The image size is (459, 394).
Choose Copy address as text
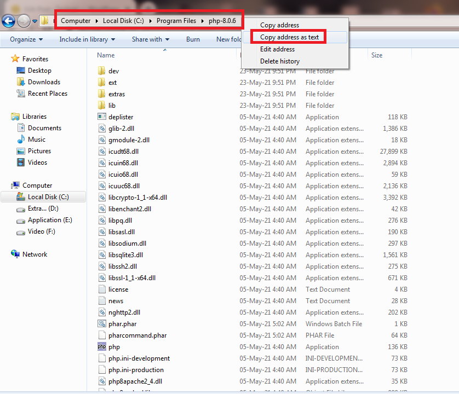point(289,37)
